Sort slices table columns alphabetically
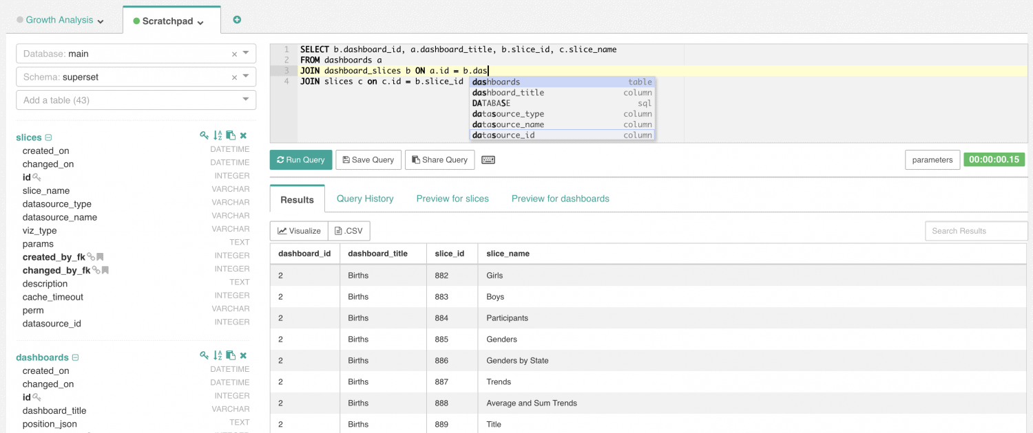Image resolution: width=1033 pixels, height=433 pixels. (x=218, y=136)
